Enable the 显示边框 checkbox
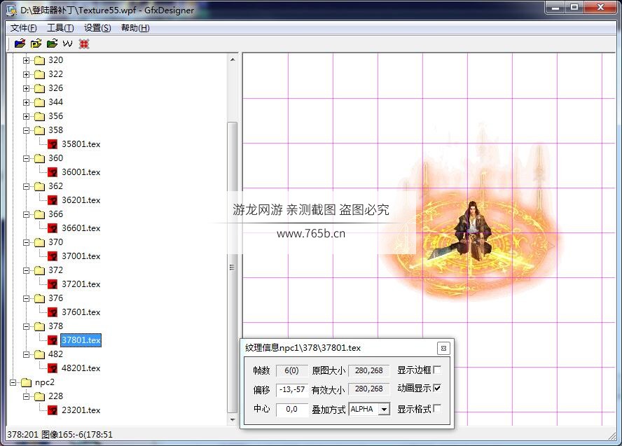Screen dimensions: 622x446 pyautogui.click(x=437, y=370)
